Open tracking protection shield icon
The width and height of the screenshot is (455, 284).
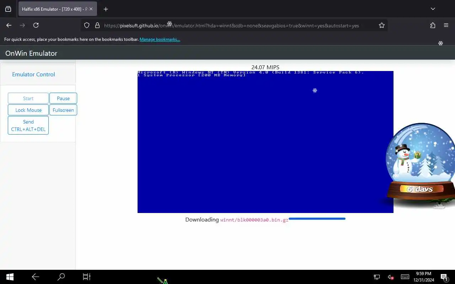(x=87, y=25)
